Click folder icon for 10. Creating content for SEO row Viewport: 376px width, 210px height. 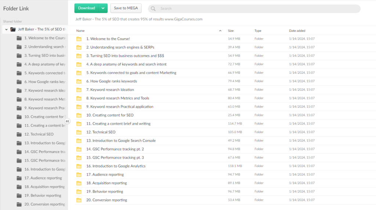tap(79, 115)
